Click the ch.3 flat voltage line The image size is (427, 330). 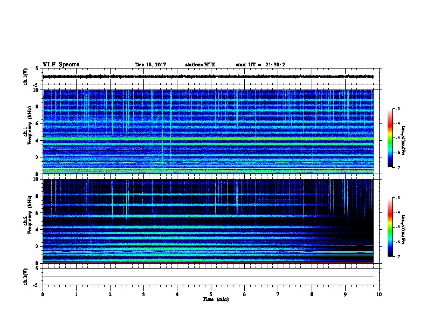pos(208,277)
